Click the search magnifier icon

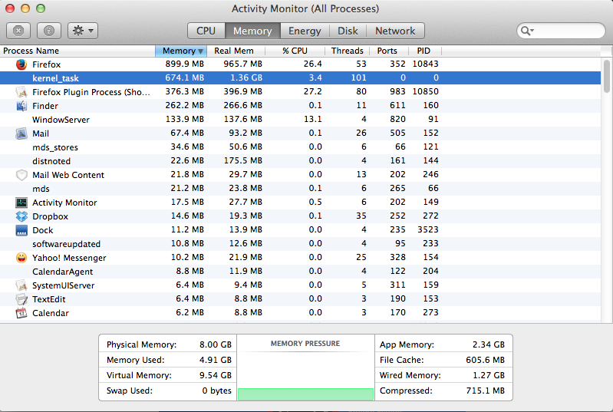526,31
